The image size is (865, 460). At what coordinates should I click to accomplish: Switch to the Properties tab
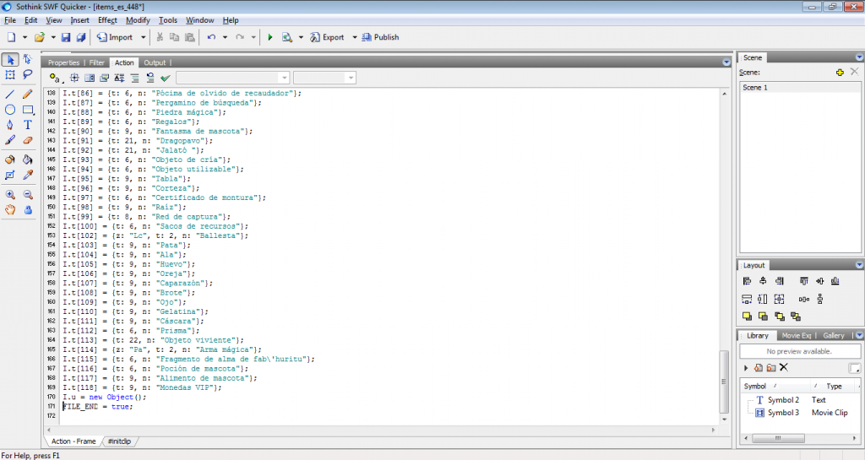(63, 62)
